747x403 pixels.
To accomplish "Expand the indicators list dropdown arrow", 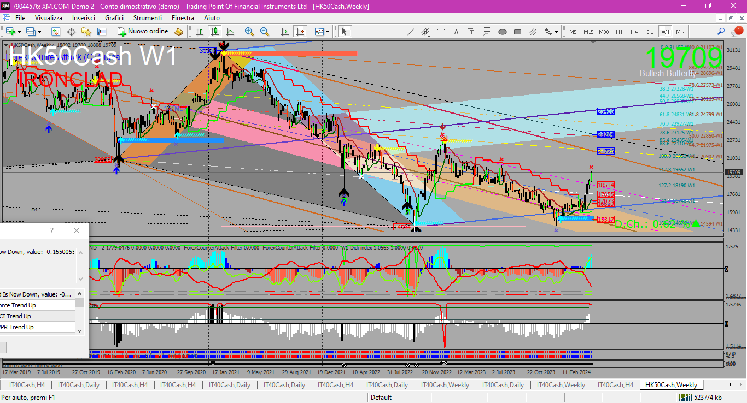I will (328, 32).
